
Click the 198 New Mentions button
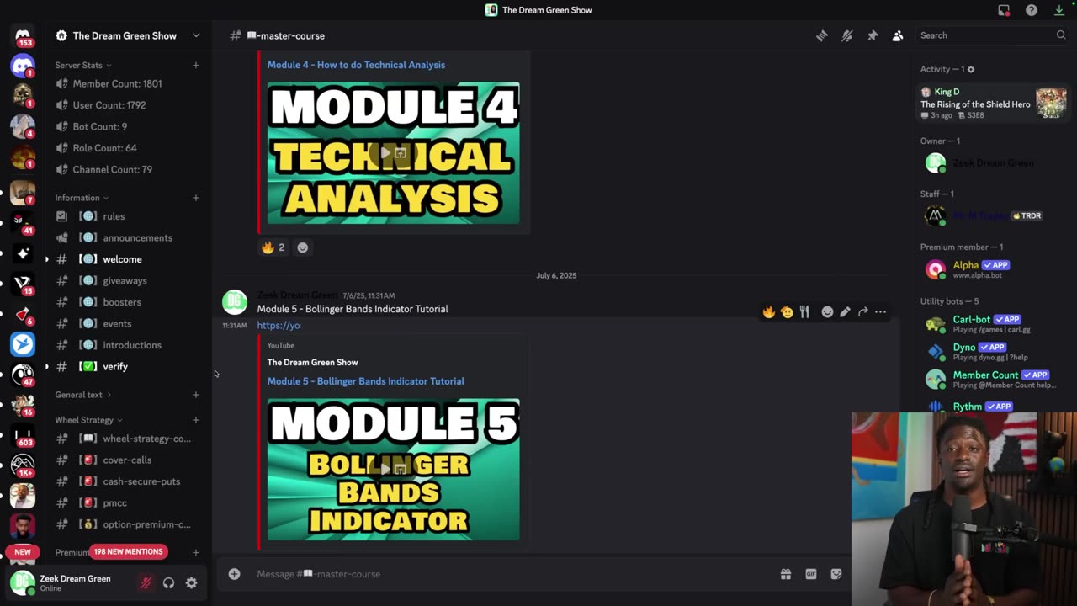pos(128,551)
